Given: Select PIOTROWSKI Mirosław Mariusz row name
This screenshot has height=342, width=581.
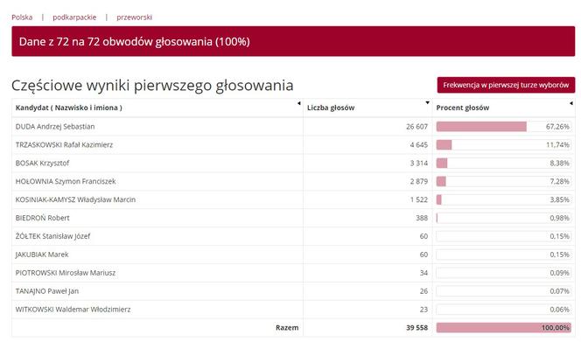Looking at the screenshot, I should click(66, 273).
